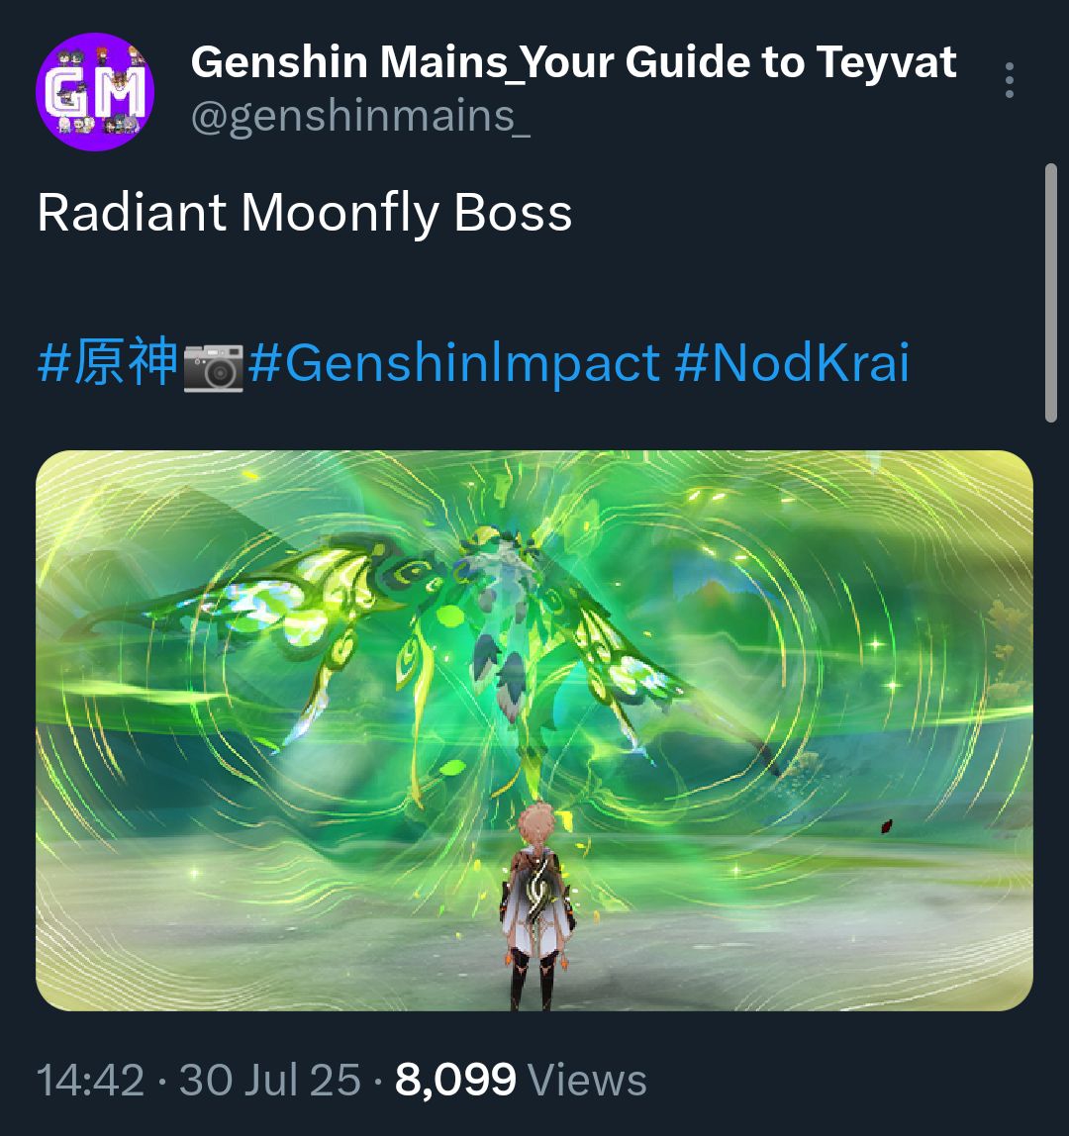Click the camera emoji between hashtags
1069x1136 pixels.
[213, 367]
